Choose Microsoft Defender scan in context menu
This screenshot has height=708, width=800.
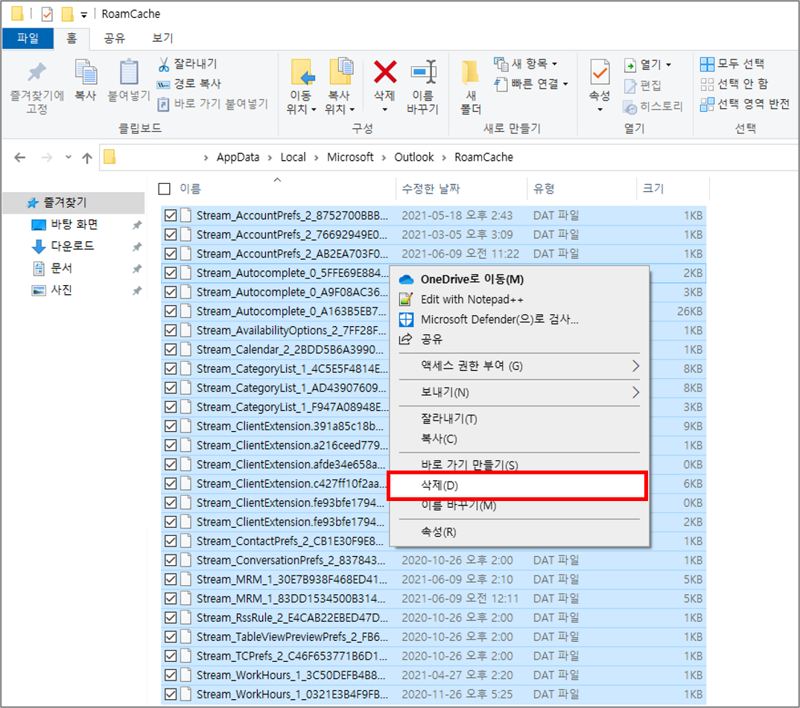coord(519,319)
